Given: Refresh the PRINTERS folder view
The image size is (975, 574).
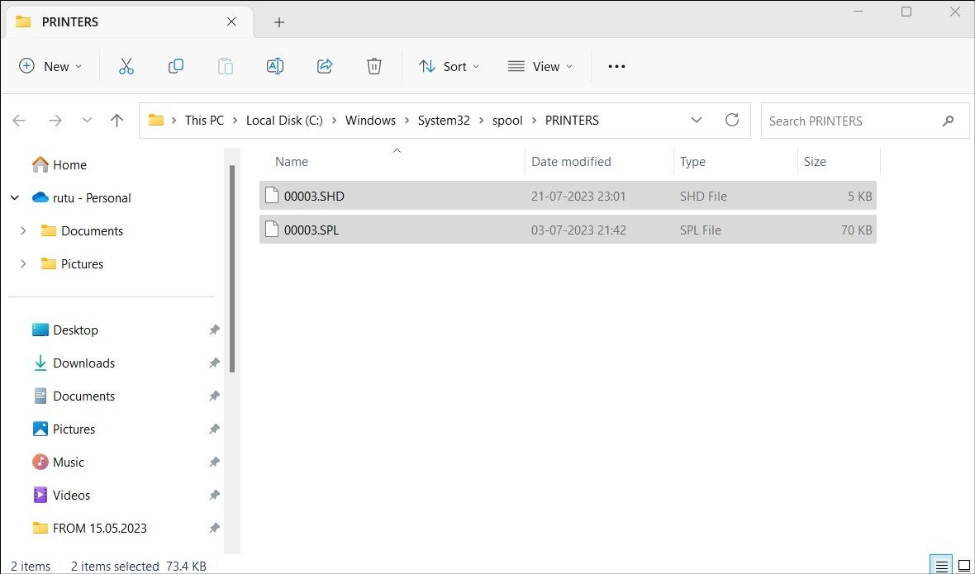Looking at the screenshot, I should [732, 120].
